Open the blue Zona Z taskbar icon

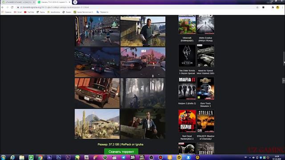pos(188,157)
